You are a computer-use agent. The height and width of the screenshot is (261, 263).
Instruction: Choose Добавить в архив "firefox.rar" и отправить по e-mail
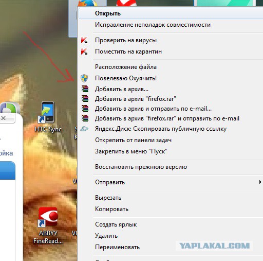171,118
